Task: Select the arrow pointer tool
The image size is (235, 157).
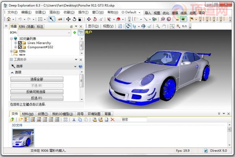Action: click(51, 19)
